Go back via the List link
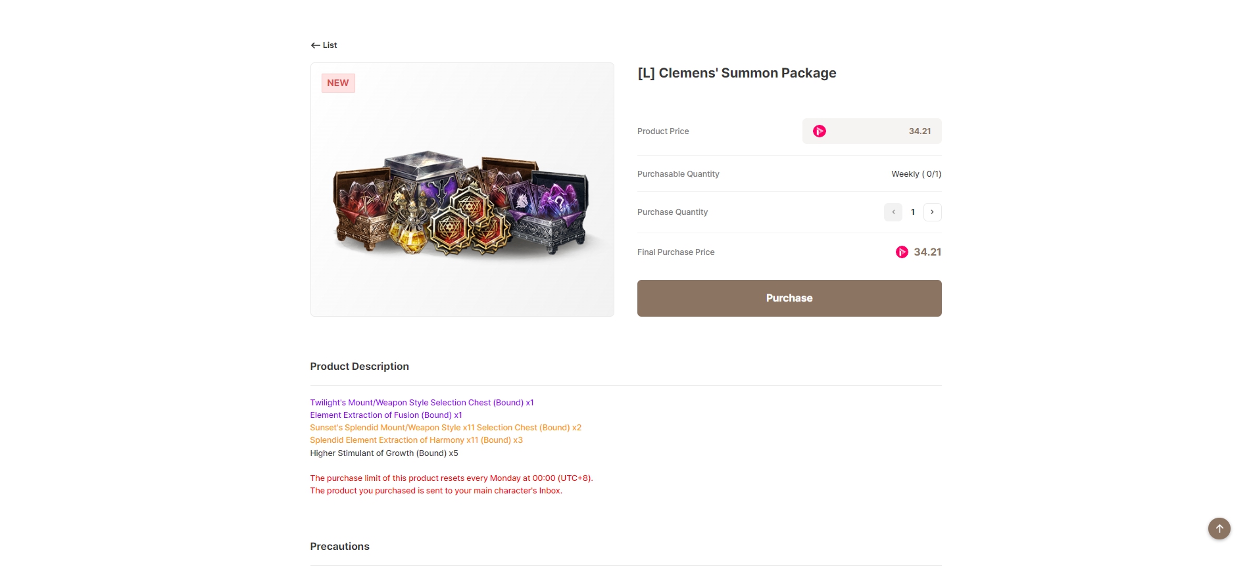The height and width of the screenshot is (567, 1251). click(330, 45)
